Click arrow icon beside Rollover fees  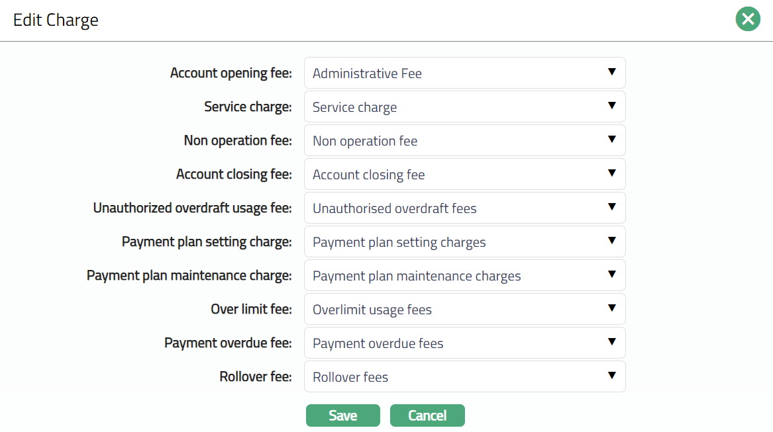[x=612, y=376]
